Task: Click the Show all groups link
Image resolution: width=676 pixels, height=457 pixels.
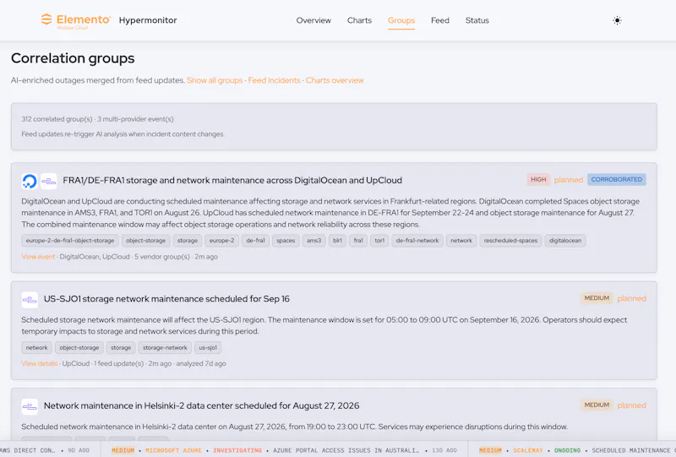Action: point(215,80)
